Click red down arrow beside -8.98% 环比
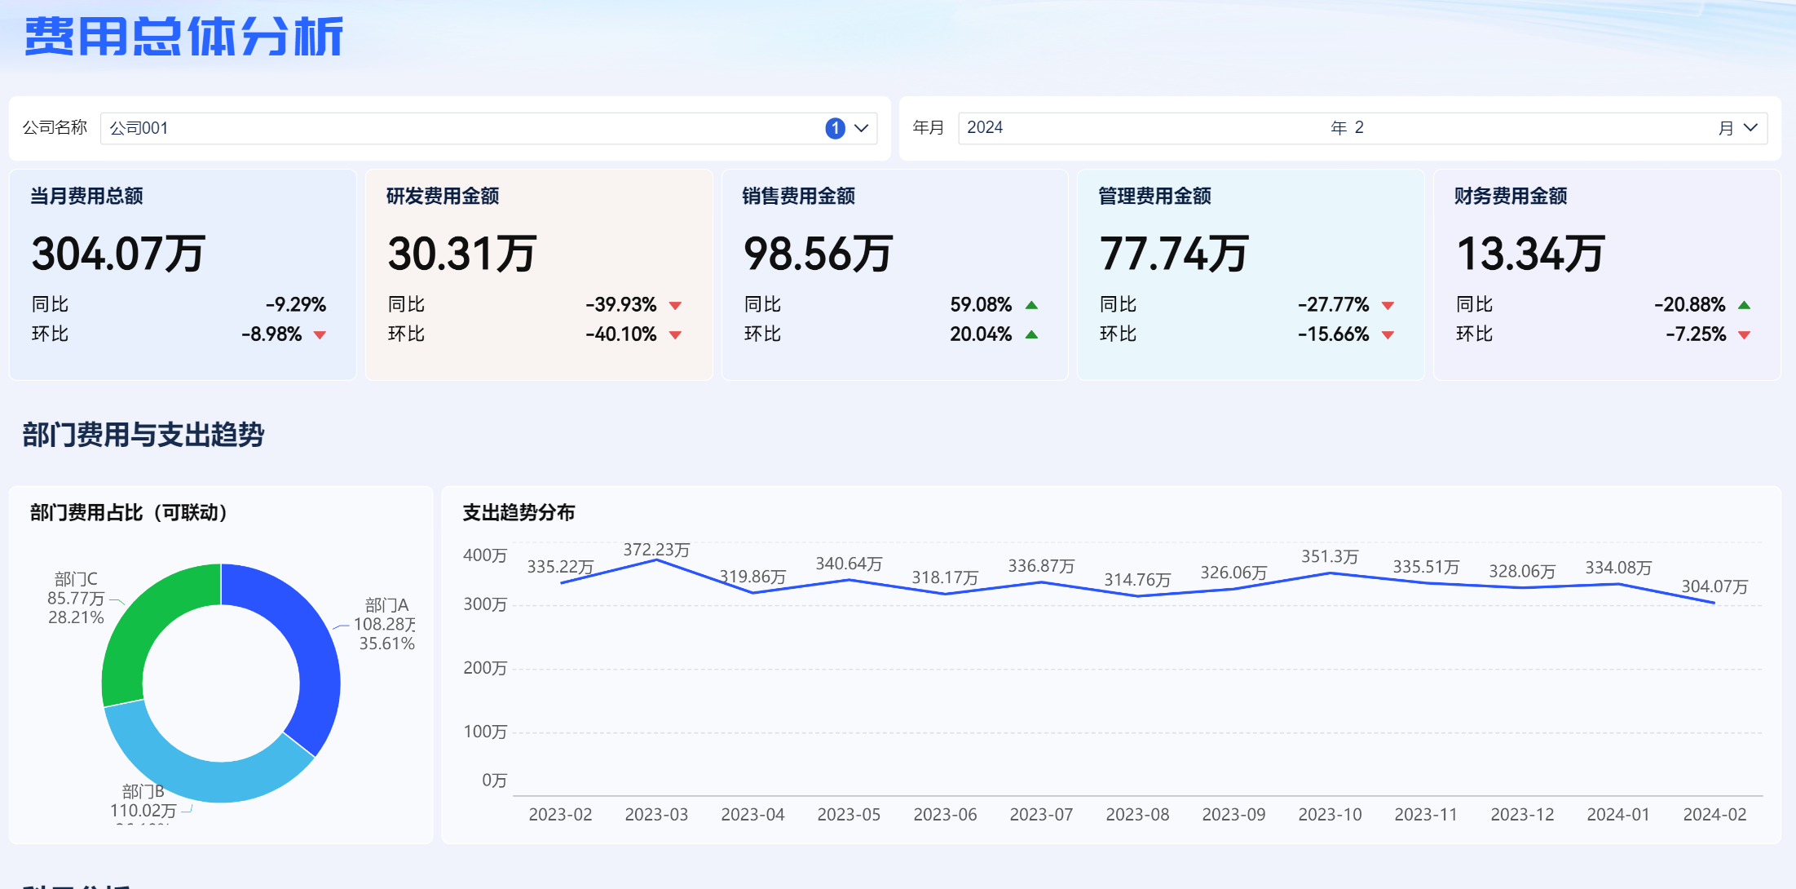Screen dimensions: 1796x889 pyautogui.click(x=320, y=335)
